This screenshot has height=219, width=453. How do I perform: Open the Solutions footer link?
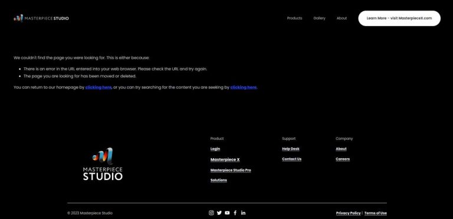click(218, 180)
